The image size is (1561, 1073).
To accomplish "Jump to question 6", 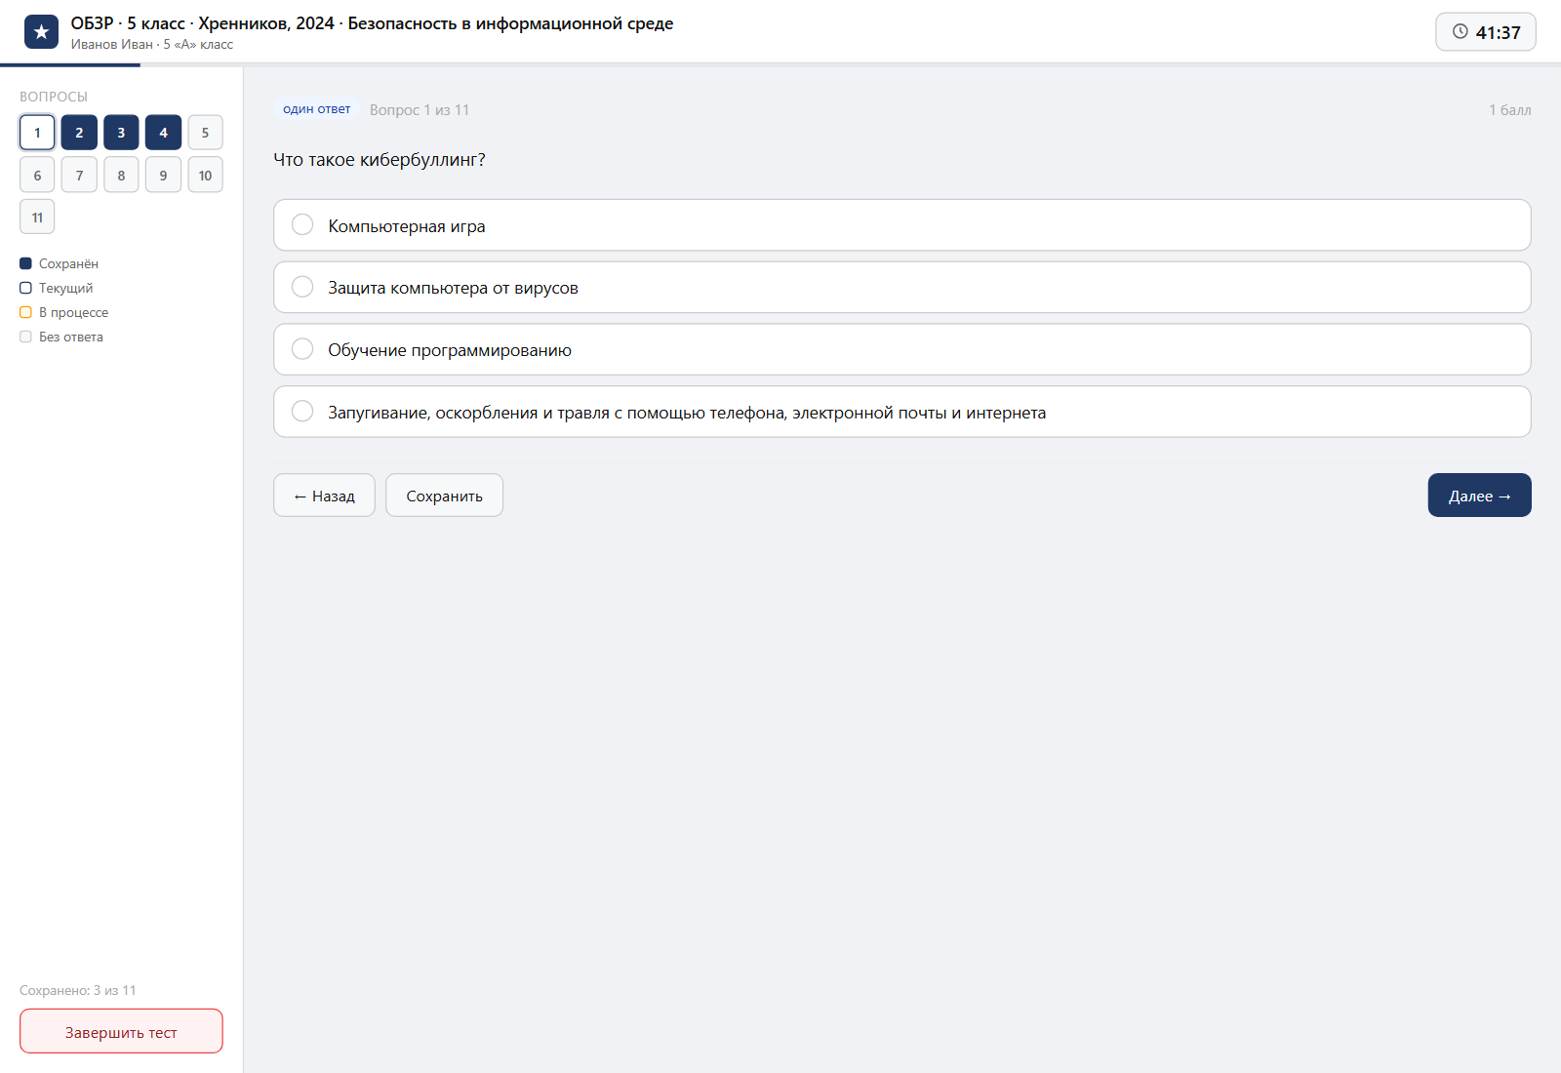I will 37,175.
